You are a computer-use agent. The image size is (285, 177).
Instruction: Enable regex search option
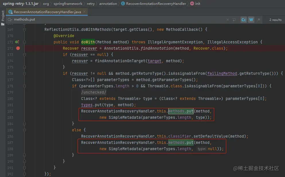tap(259, 19)
